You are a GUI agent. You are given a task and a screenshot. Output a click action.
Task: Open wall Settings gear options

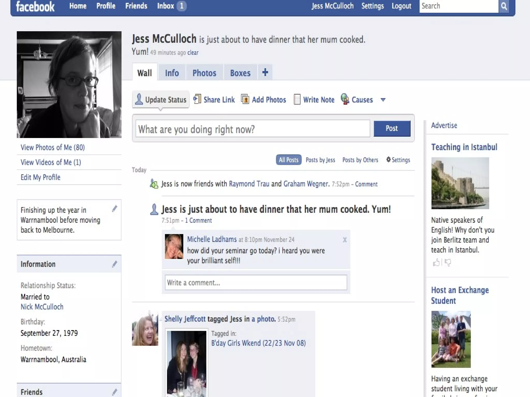(398, 160)
